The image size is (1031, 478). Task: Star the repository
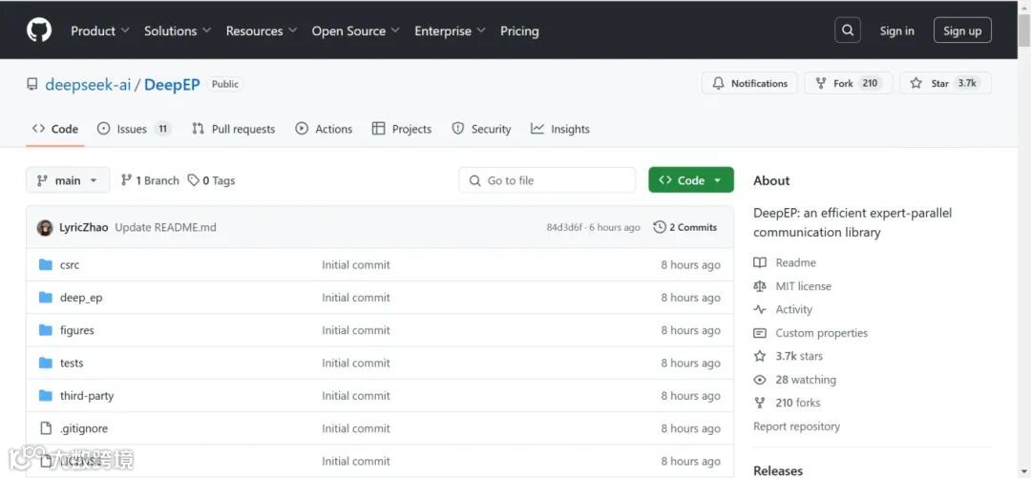coord(945,84)
